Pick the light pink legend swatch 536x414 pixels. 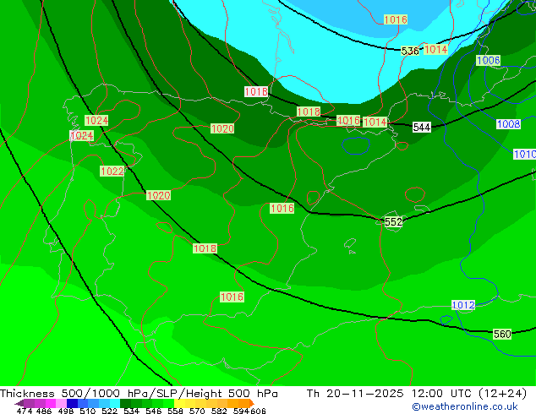[61, 403]
